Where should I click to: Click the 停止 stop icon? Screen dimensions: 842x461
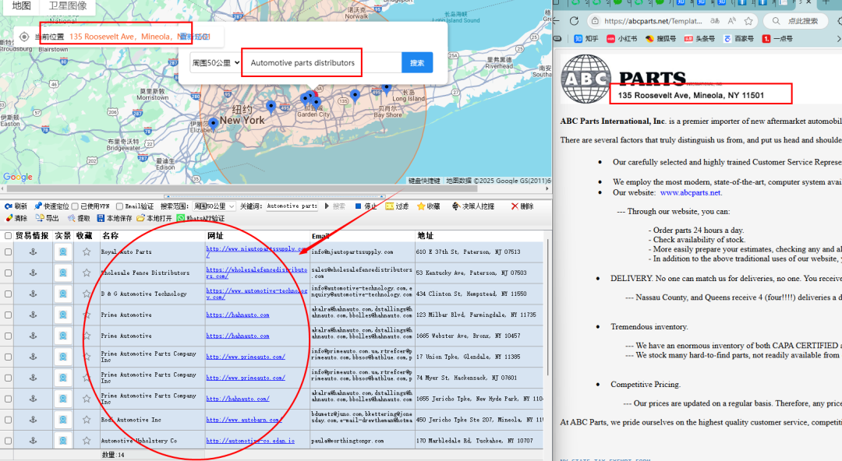pyautogui.click(x=358, y=206)
